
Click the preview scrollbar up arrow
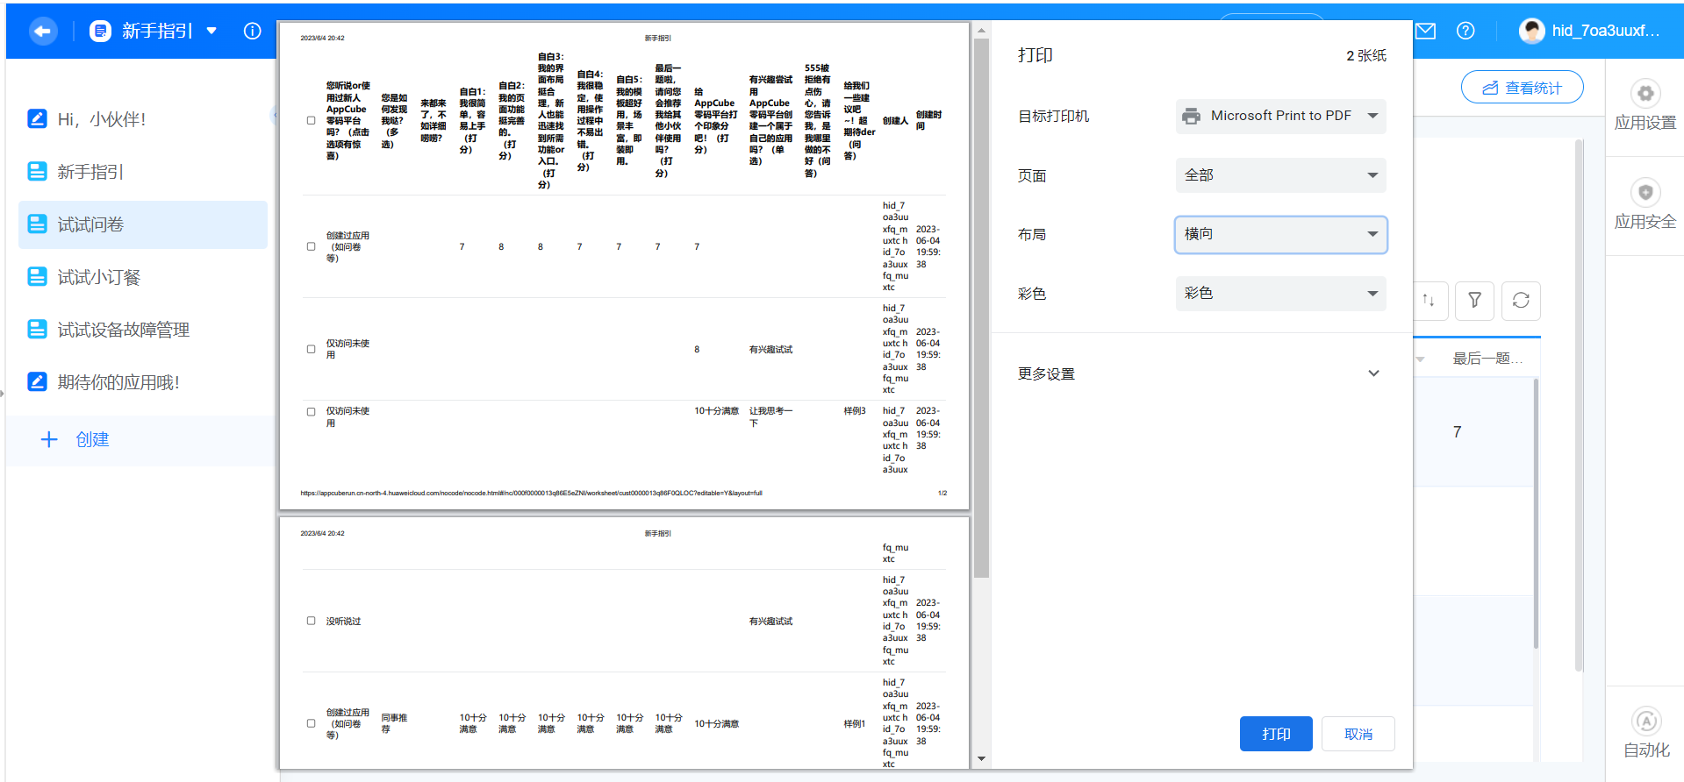(981, 31)
